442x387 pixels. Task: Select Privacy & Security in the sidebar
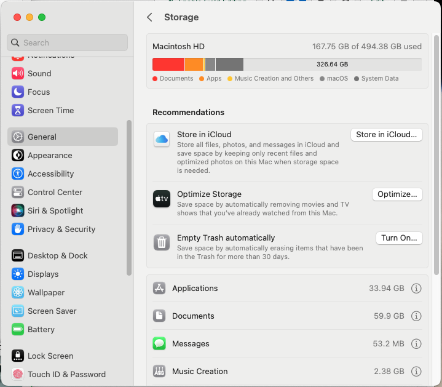(x=63, y=229)
